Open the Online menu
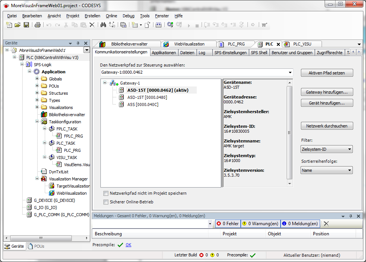366x262 pixels. coord(111,16)
